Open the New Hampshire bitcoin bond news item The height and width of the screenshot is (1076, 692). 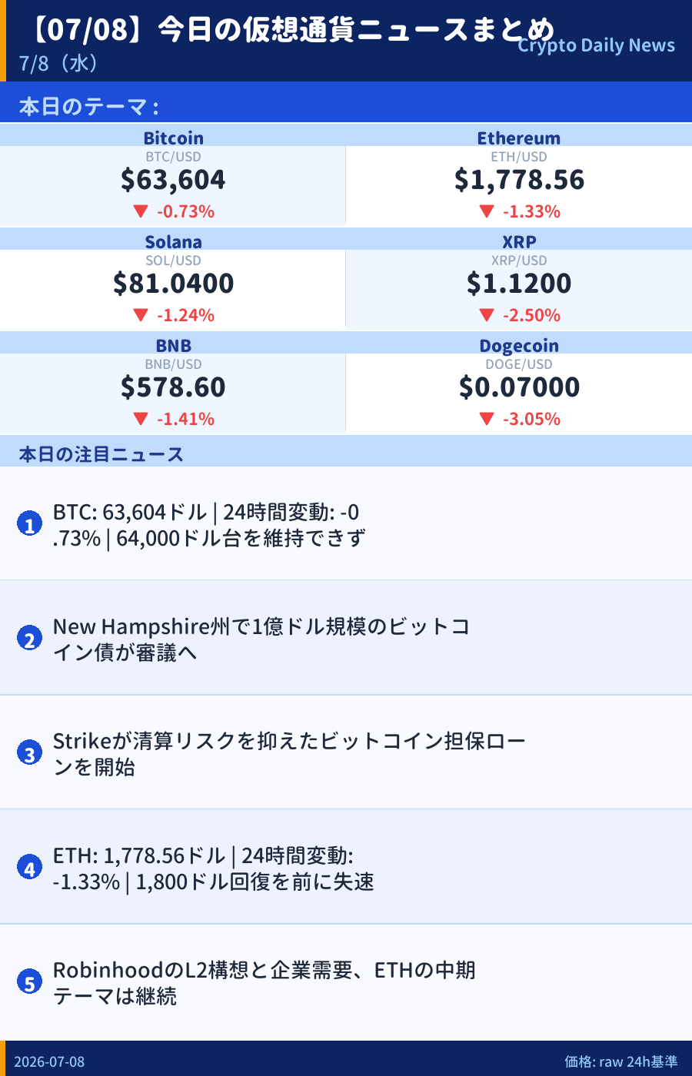(346, 638)
